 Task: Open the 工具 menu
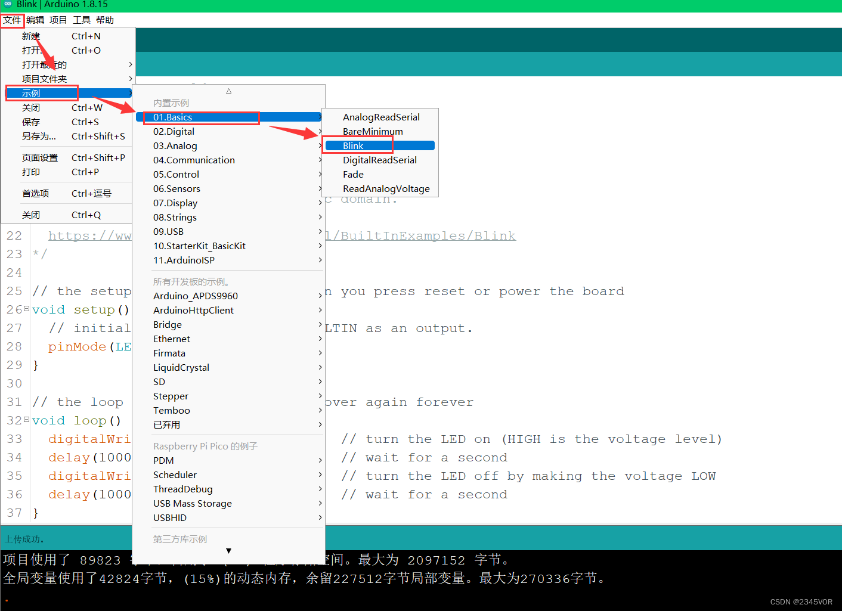coord(82,20)
